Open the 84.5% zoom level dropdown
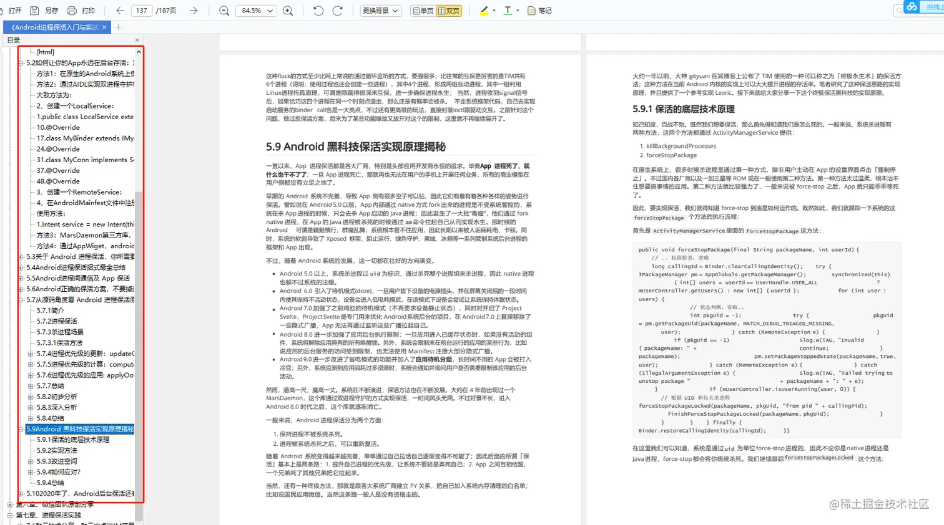This screenshot has height=525, width=944. click(x=257, y=11)
